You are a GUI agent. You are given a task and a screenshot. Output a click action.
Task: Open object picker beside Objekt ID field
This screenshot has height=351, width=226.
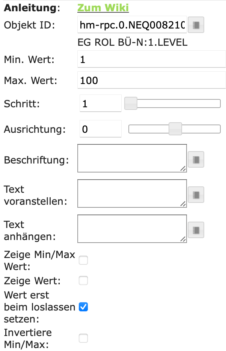(196, 25)
